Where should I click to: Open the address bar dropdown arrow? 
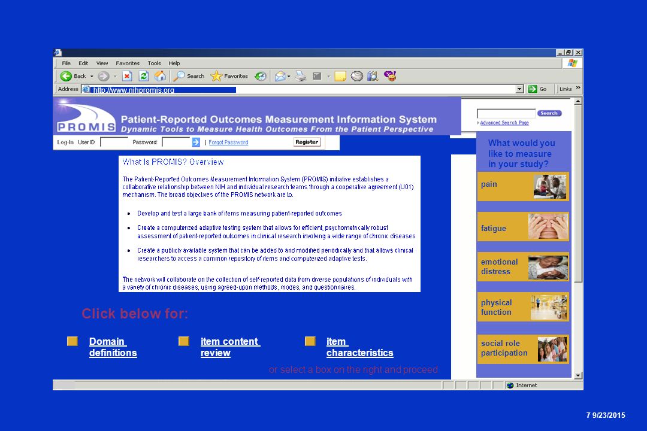coord(519,89)
